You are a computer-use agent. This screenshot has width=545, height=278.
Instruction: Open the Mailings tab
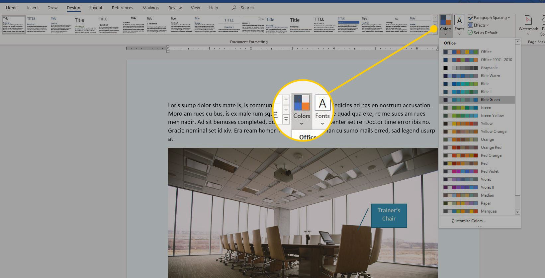[x=150, y=8]
